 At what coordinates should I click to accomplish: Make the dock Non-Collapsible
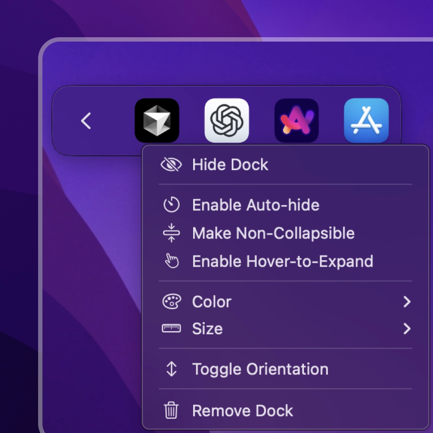coord(273,233)
